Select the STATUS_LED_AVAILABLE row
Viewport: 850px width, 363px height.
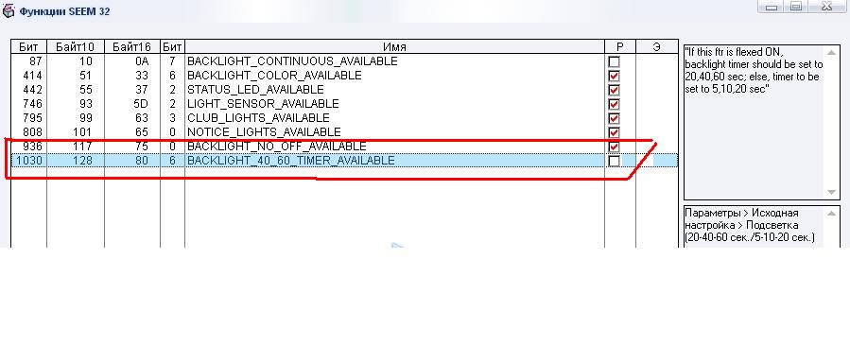tap(344, 90)
